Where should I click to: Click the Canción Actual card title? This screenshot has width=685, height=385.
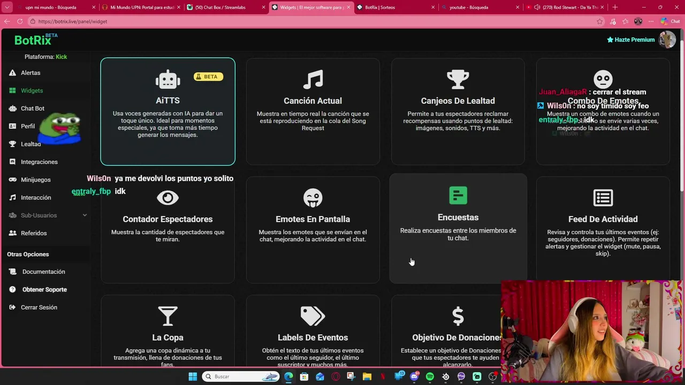point(313,101)
